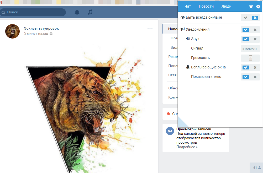Click the Громкость volume slider
263x173 pixels.
[x=250, y=58]
